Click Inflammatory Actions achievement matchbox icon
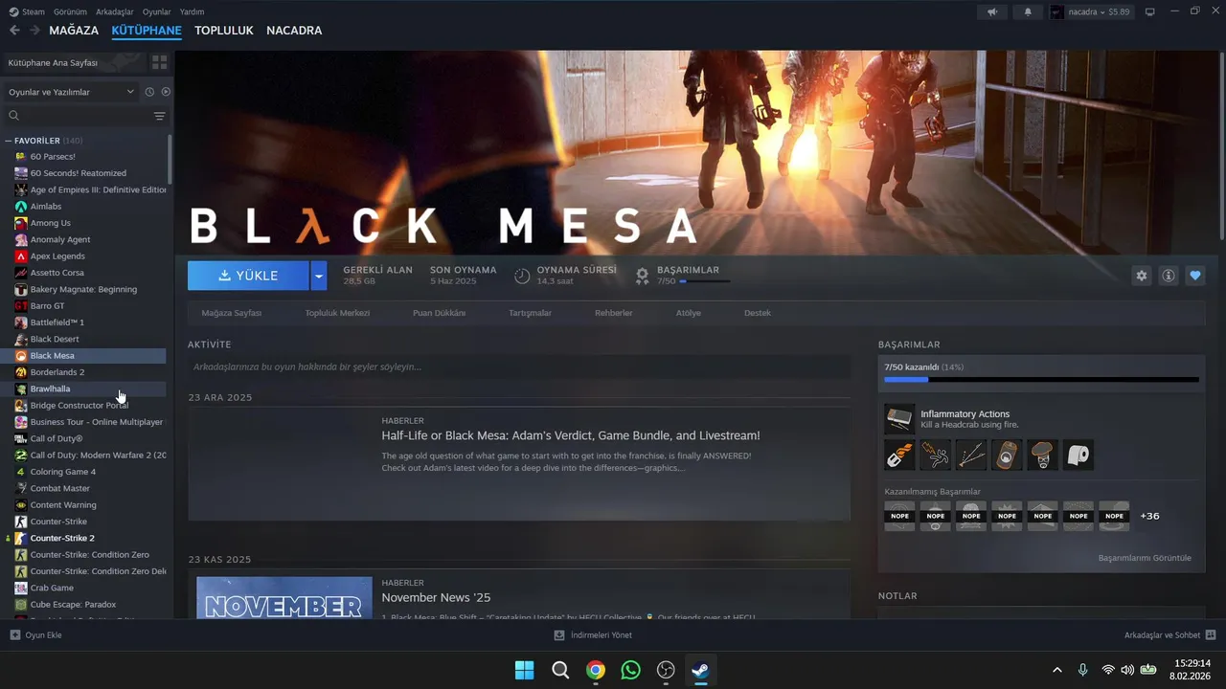The width and height of the screenshot is (1226, 689). pyautogui.click(x=899, y=419)
